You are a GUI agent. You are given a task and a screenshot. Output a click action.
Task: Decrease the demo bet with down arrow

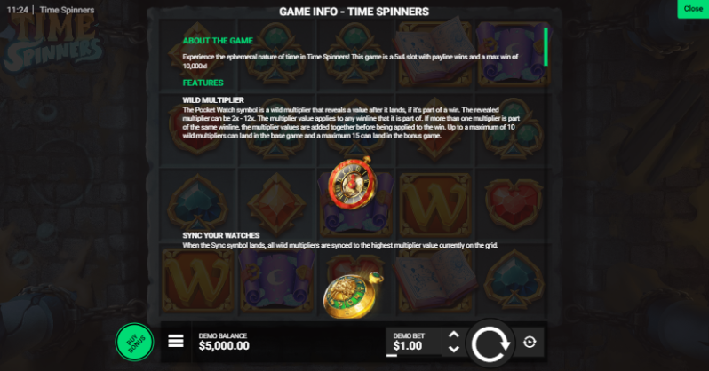tap(453, 349)
